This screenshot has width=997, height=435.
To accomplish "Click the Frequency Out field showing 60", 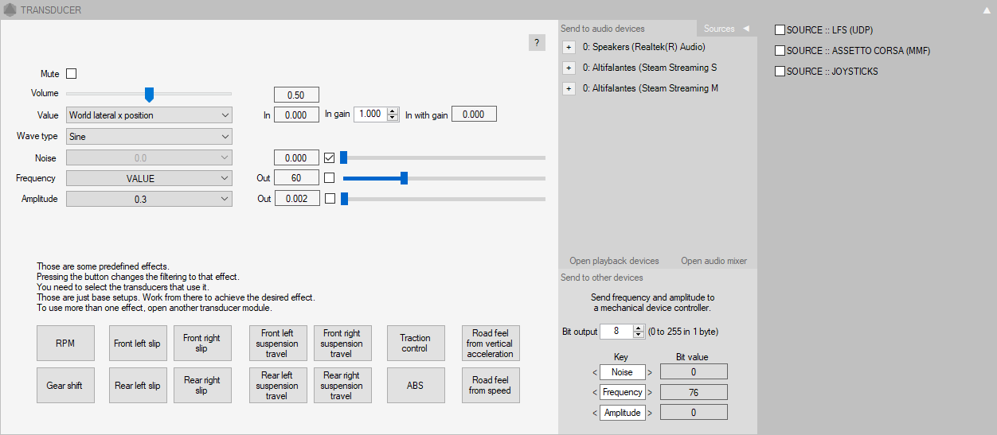I will tap(296, 177).
